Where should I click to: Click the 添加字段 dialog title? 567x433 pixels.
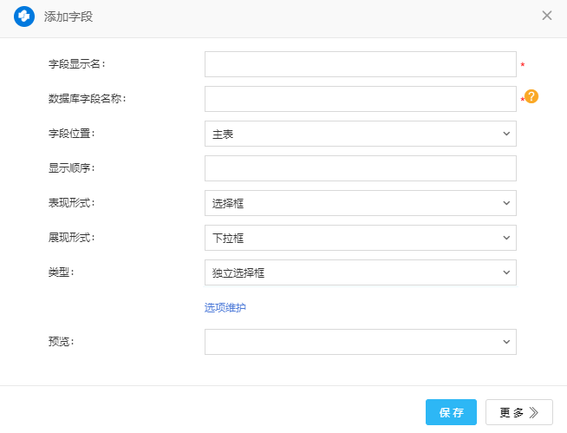[x=68, y=16]
